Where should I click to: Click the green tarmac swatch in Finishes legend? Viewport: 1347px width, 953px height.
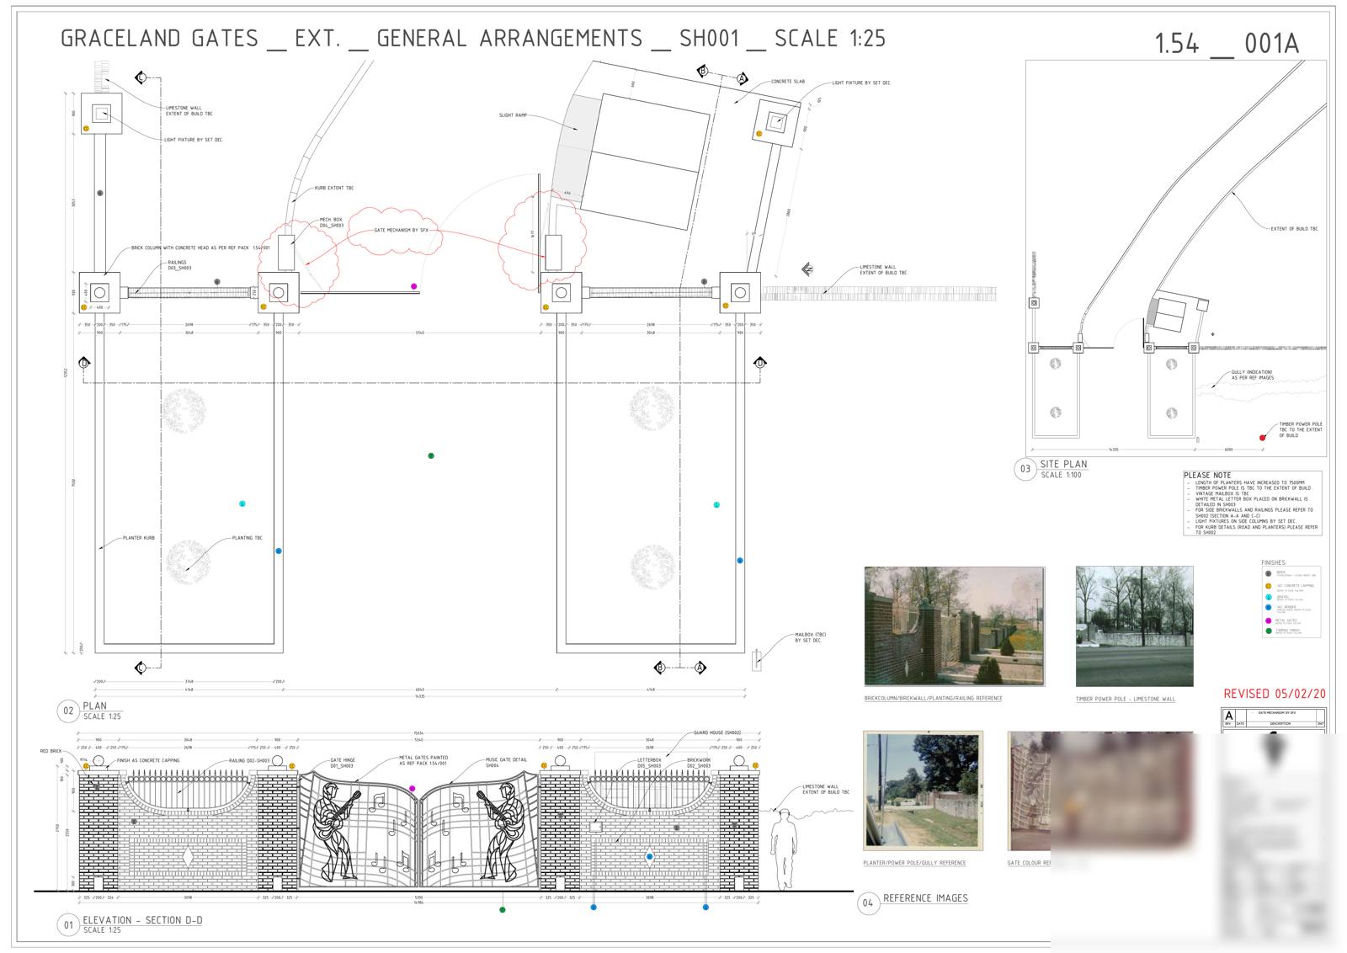(1269, 631)
